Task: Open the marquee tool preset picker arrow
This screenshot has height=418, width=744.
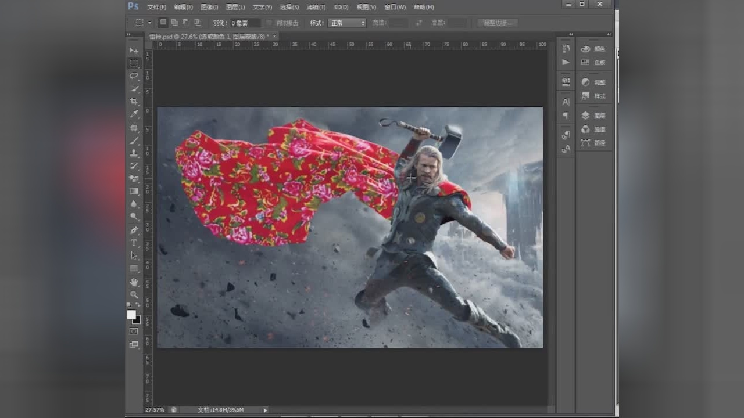Action: click(149, 23)
